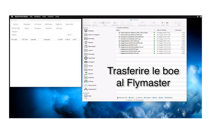Open the File menu in the menu bar
Image resolution: width=211 pixels, height=119 pixels.
click(x=31, y=17)
